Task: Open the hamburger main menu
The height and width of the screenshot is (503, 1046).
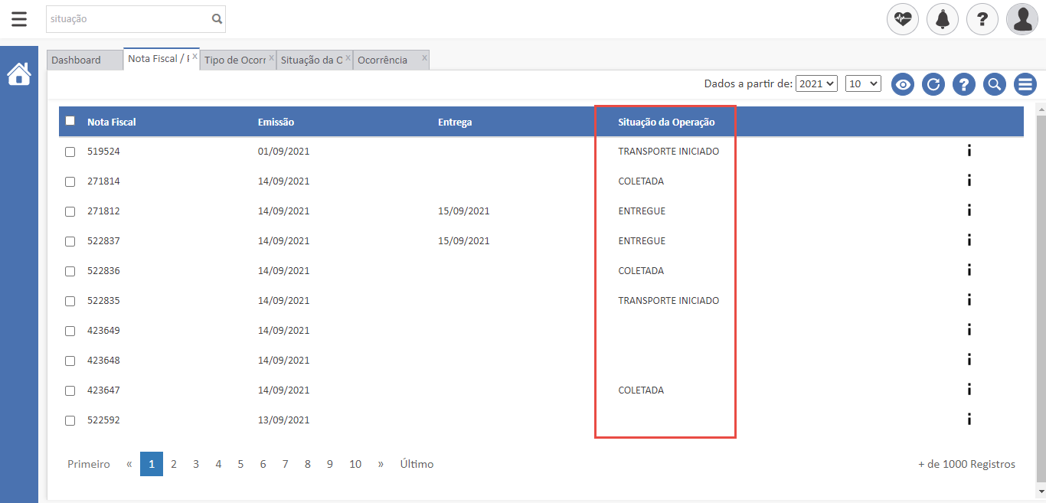Action: [19, 19]
